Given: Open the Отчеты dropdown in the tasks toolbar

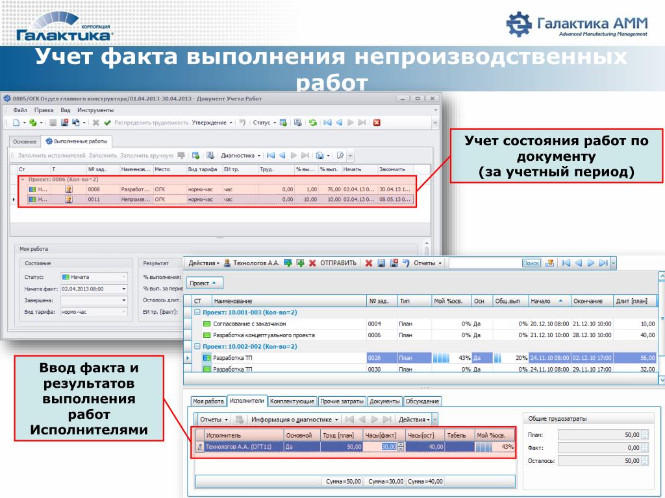Looking at the screenshot, I should (427, 263).
